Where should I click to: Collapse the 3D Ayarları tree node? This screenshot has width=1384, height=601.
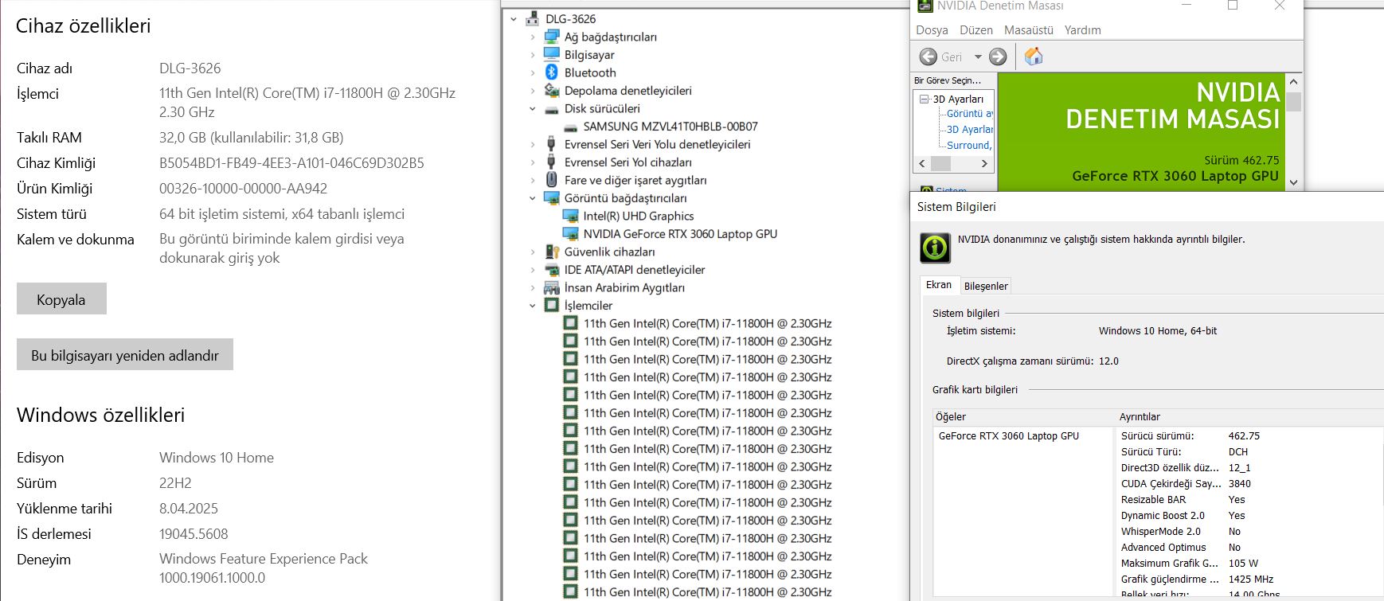point(925,100)
